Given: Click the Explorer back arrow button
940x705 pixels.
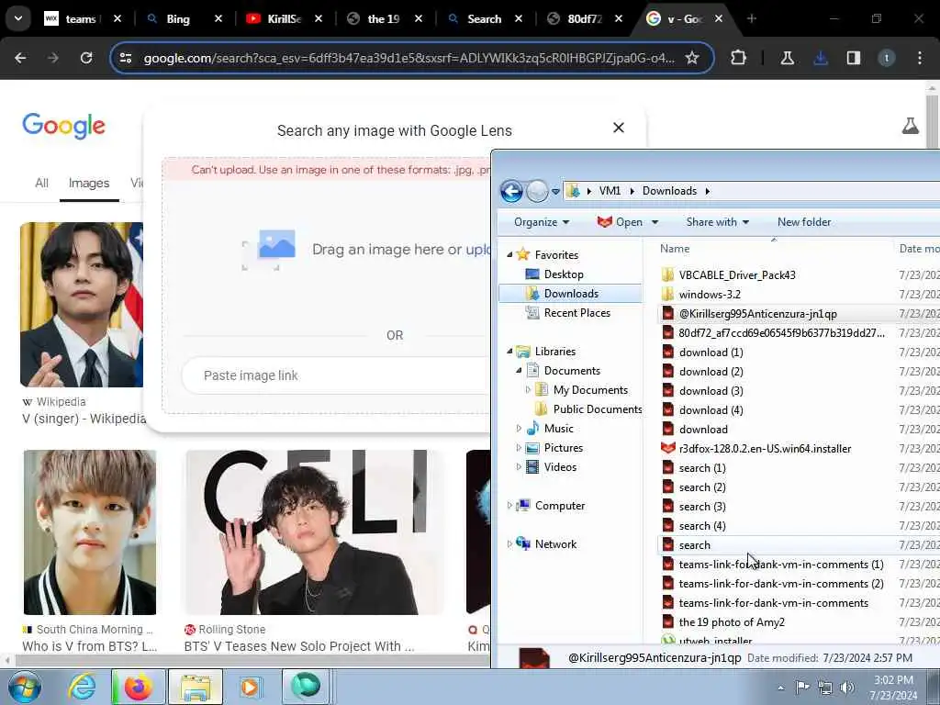Looking at the screenshot, I should (510, 191).
